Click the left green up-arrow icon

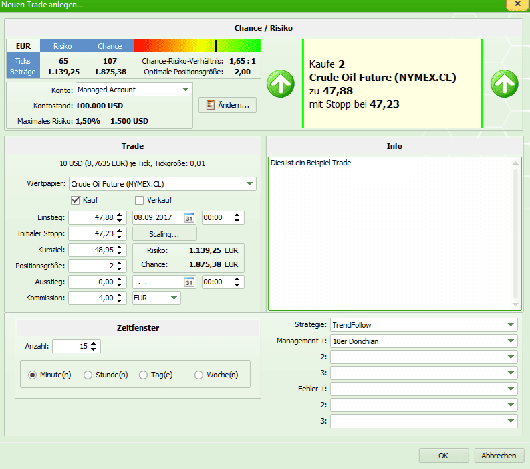[281, 84]
